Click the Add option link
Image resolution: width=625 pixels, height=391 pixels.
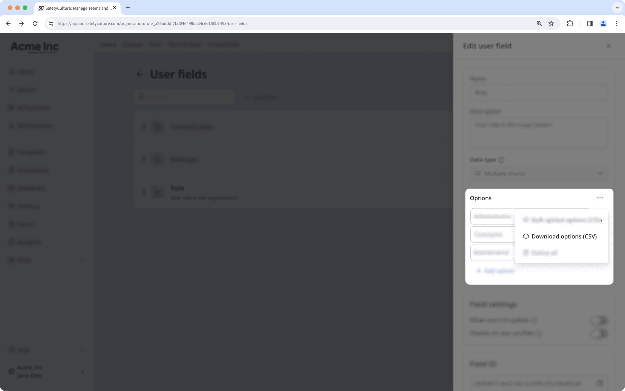(x=495, y=270)
